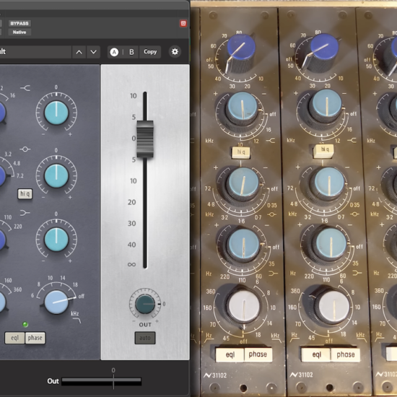This screenshot has height=397, width=397.
Task: Click the low shelf symbol icon
Action: tap(25, 213)
